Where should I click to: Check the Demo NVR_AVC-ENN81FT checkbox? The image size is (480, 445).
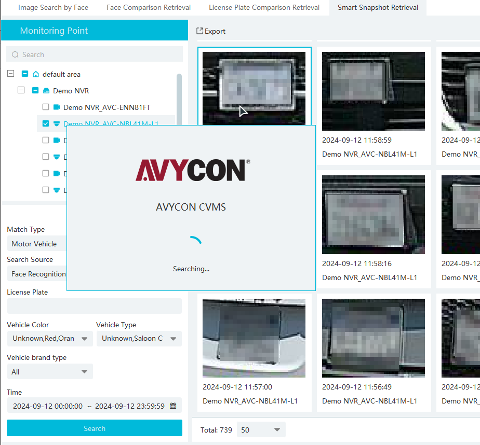point(46,107)
